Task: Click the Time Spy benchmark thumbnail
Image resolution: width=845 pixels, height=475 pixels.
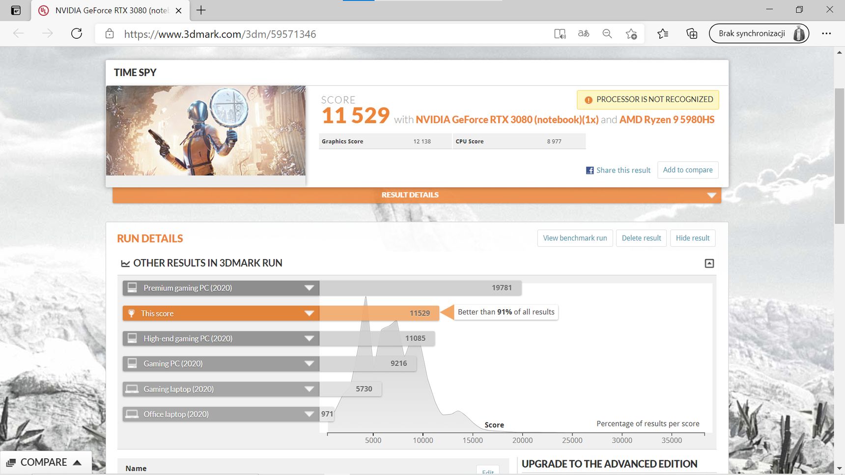Action: (206, 131)
